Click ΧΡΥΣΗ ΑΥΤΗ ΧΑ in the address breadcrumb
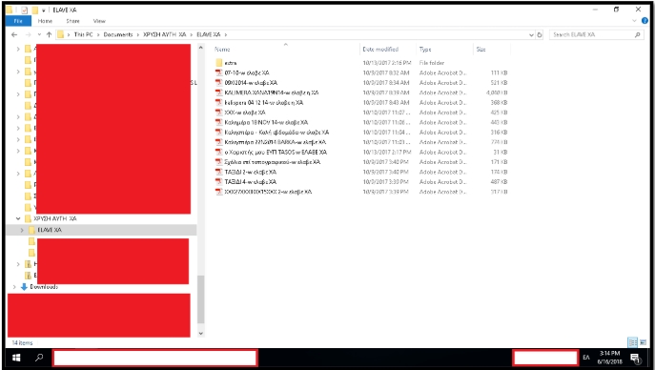 (165, 34)
